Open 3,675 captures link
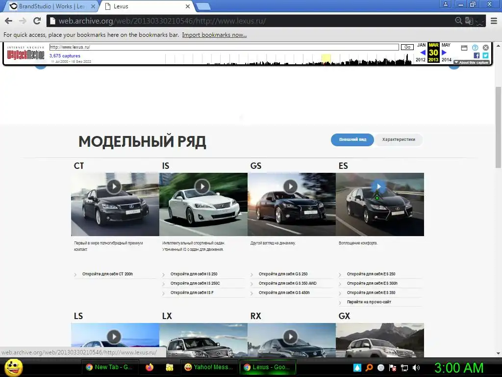 click(65, 56)
